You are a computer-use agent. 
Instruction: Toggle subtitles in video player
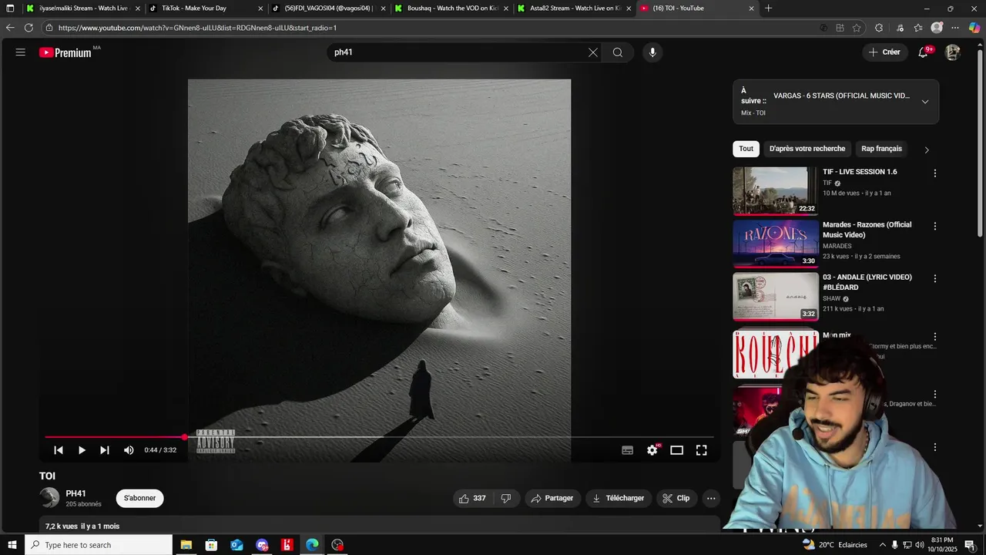coord(628,450)
